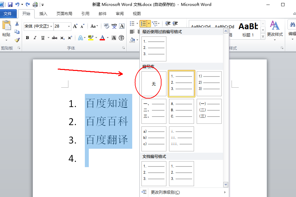Apply yellow text highlight color
296x197 pixels.
point(91,38)
